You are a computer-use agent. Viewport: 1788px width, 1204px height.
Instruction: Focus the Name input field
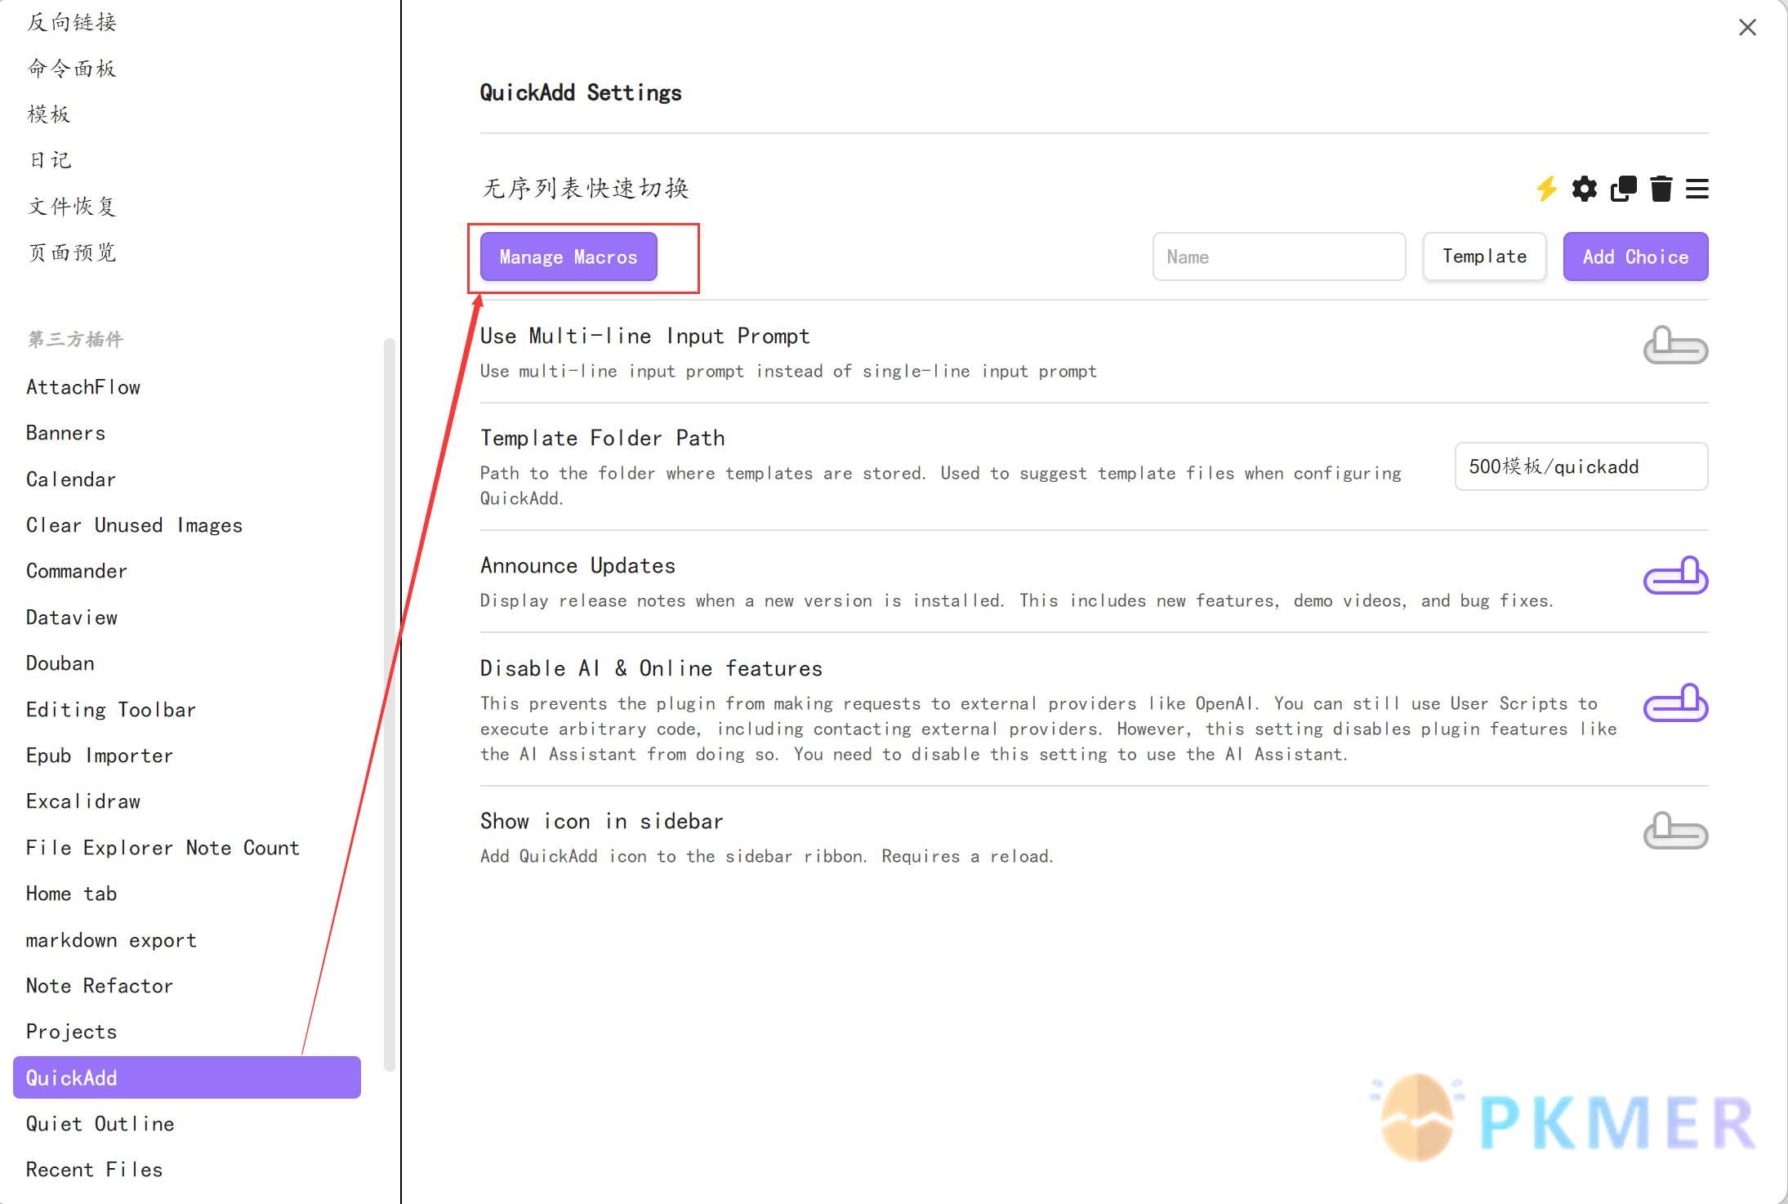pos(1279,256)
